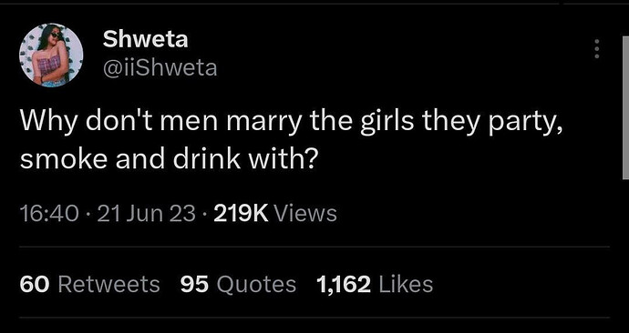The height and width of the screenshot is (333, 629).
Task: Click the word 'Quotes' label
Action: tap(256, 285)
